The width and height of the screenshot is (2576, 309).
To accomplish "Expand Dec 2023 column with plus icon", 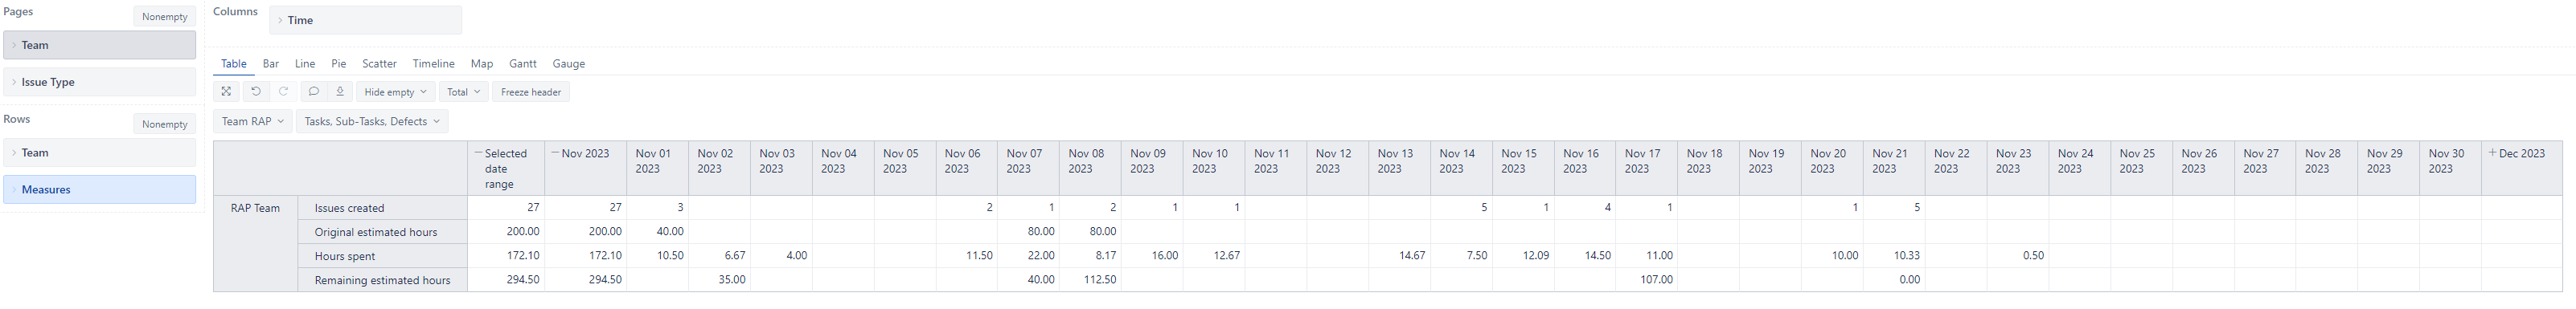I will tap(2492, 153).
